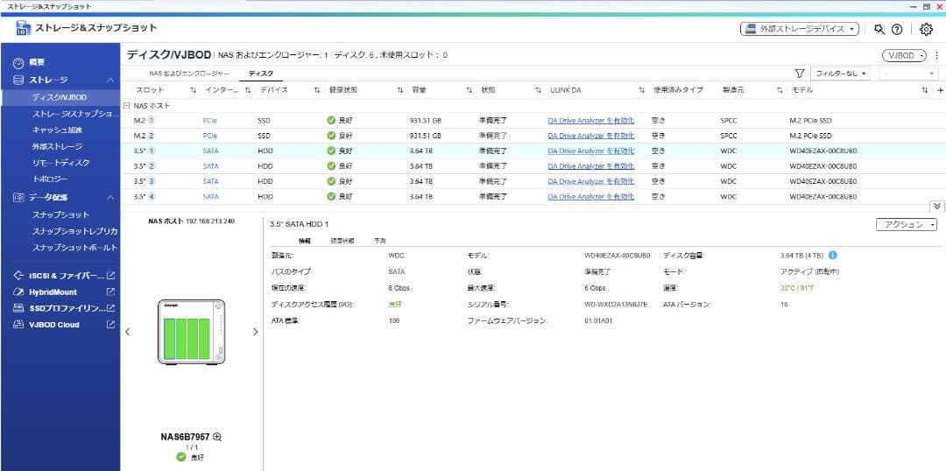Click the SSDプロファイリング sidebar icon
This screenshot has height=471, width=946.
click(18, 308)
